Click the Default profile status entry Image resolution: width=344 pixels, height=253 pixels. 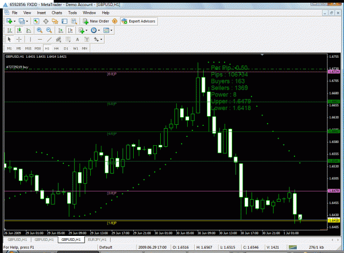(106, 248)
